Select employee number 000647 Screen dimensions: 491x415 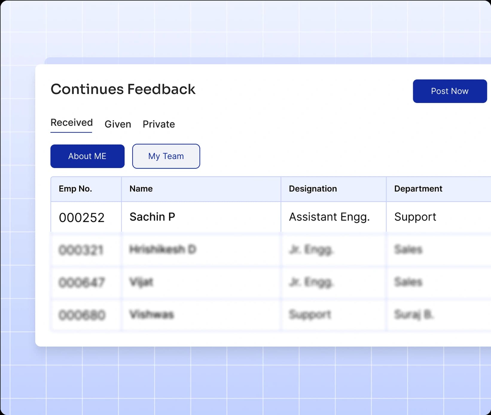click(82, 282)
